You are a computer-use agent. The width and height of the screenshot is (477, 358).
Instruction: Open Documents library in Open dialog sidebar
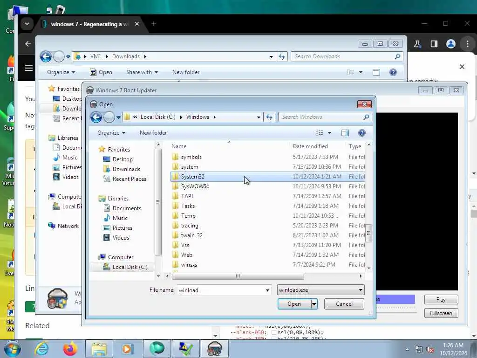(127, 208)
